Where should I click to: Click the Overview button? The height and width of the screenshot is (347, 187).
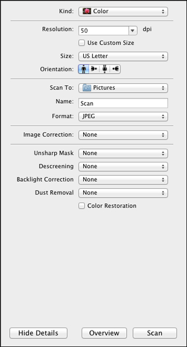click(x=104, y=333)
